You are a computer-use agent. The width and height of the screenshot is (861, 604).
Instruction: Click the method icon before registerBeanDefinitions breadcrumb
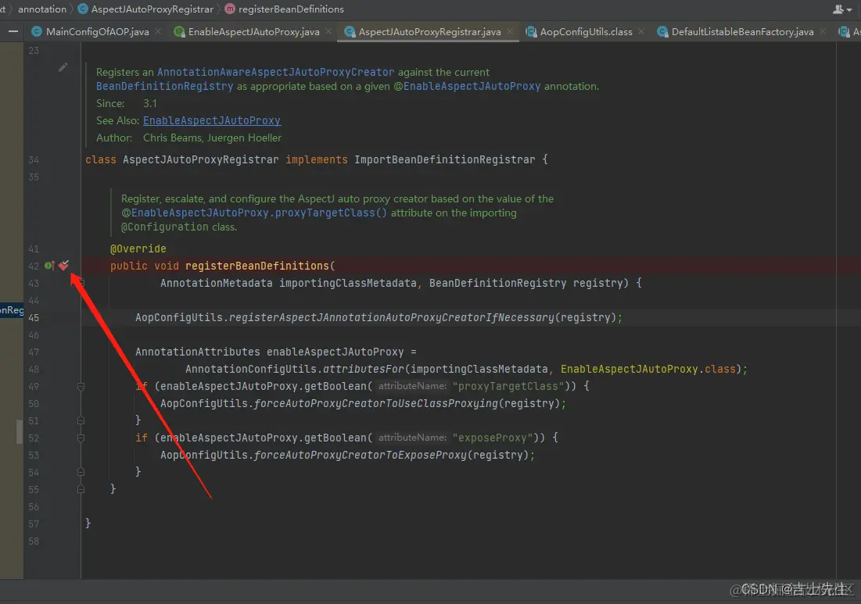tap(230, 9)
